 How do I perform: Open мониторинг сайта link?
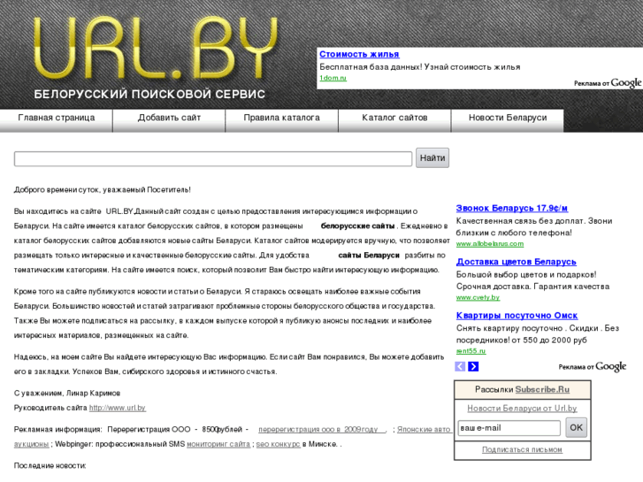coord(218,444)
